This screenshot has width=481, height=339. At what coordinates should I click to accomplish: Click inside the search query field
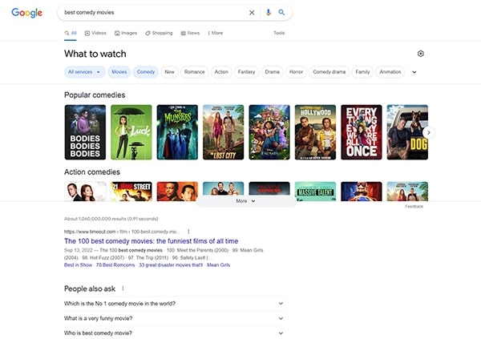click(x=153, y=13)
